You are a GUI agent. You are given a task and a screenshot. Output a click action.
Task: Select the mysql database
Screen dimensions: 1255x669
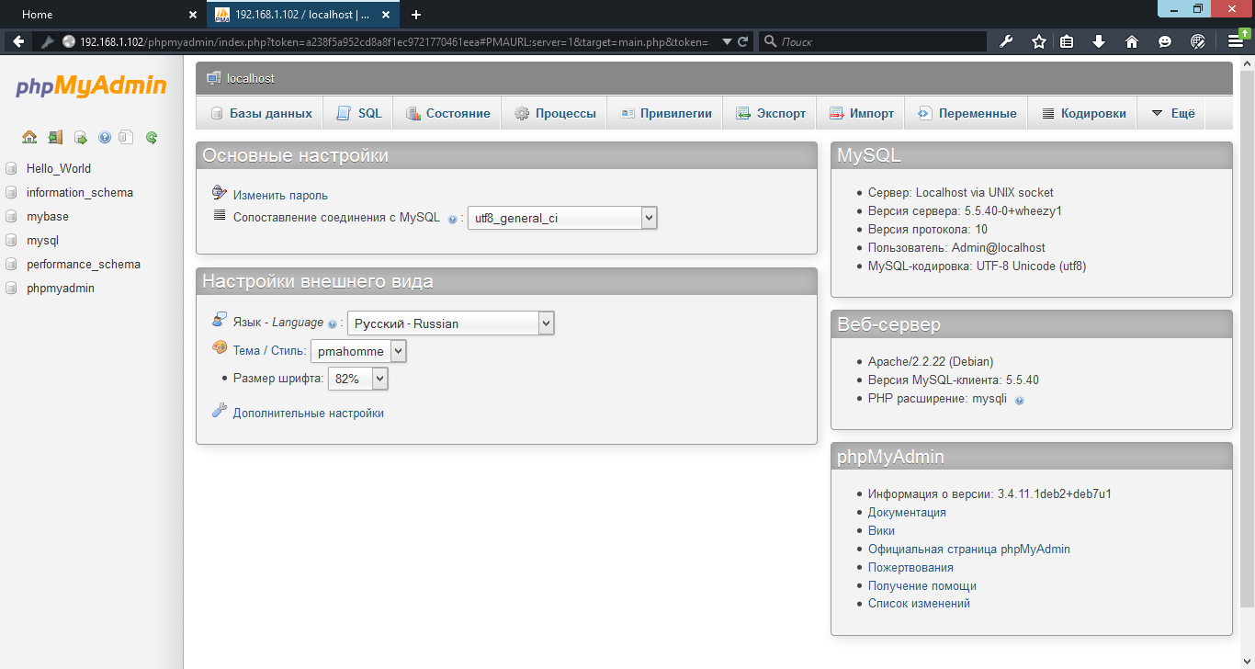tap(42, 241)
